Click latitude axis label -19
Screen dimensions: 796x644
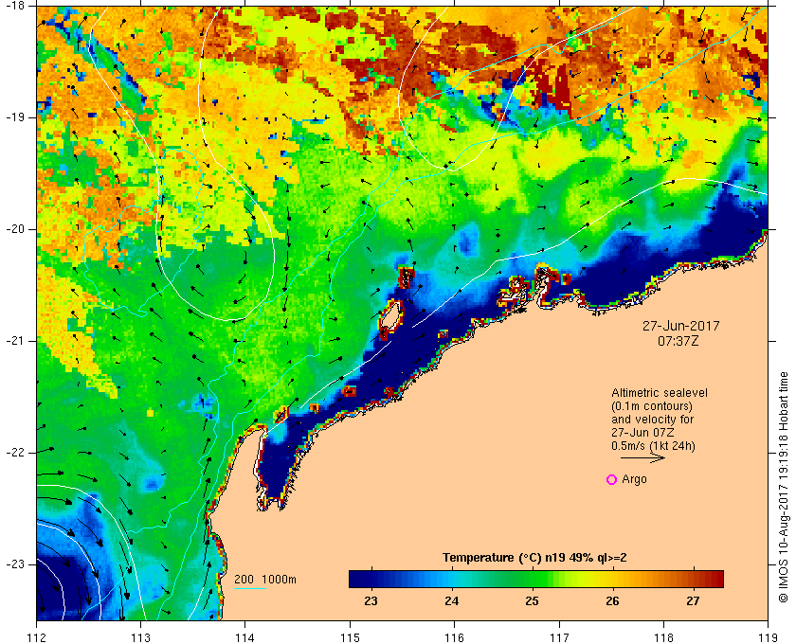pyautogui.click(x=13, y=117)
